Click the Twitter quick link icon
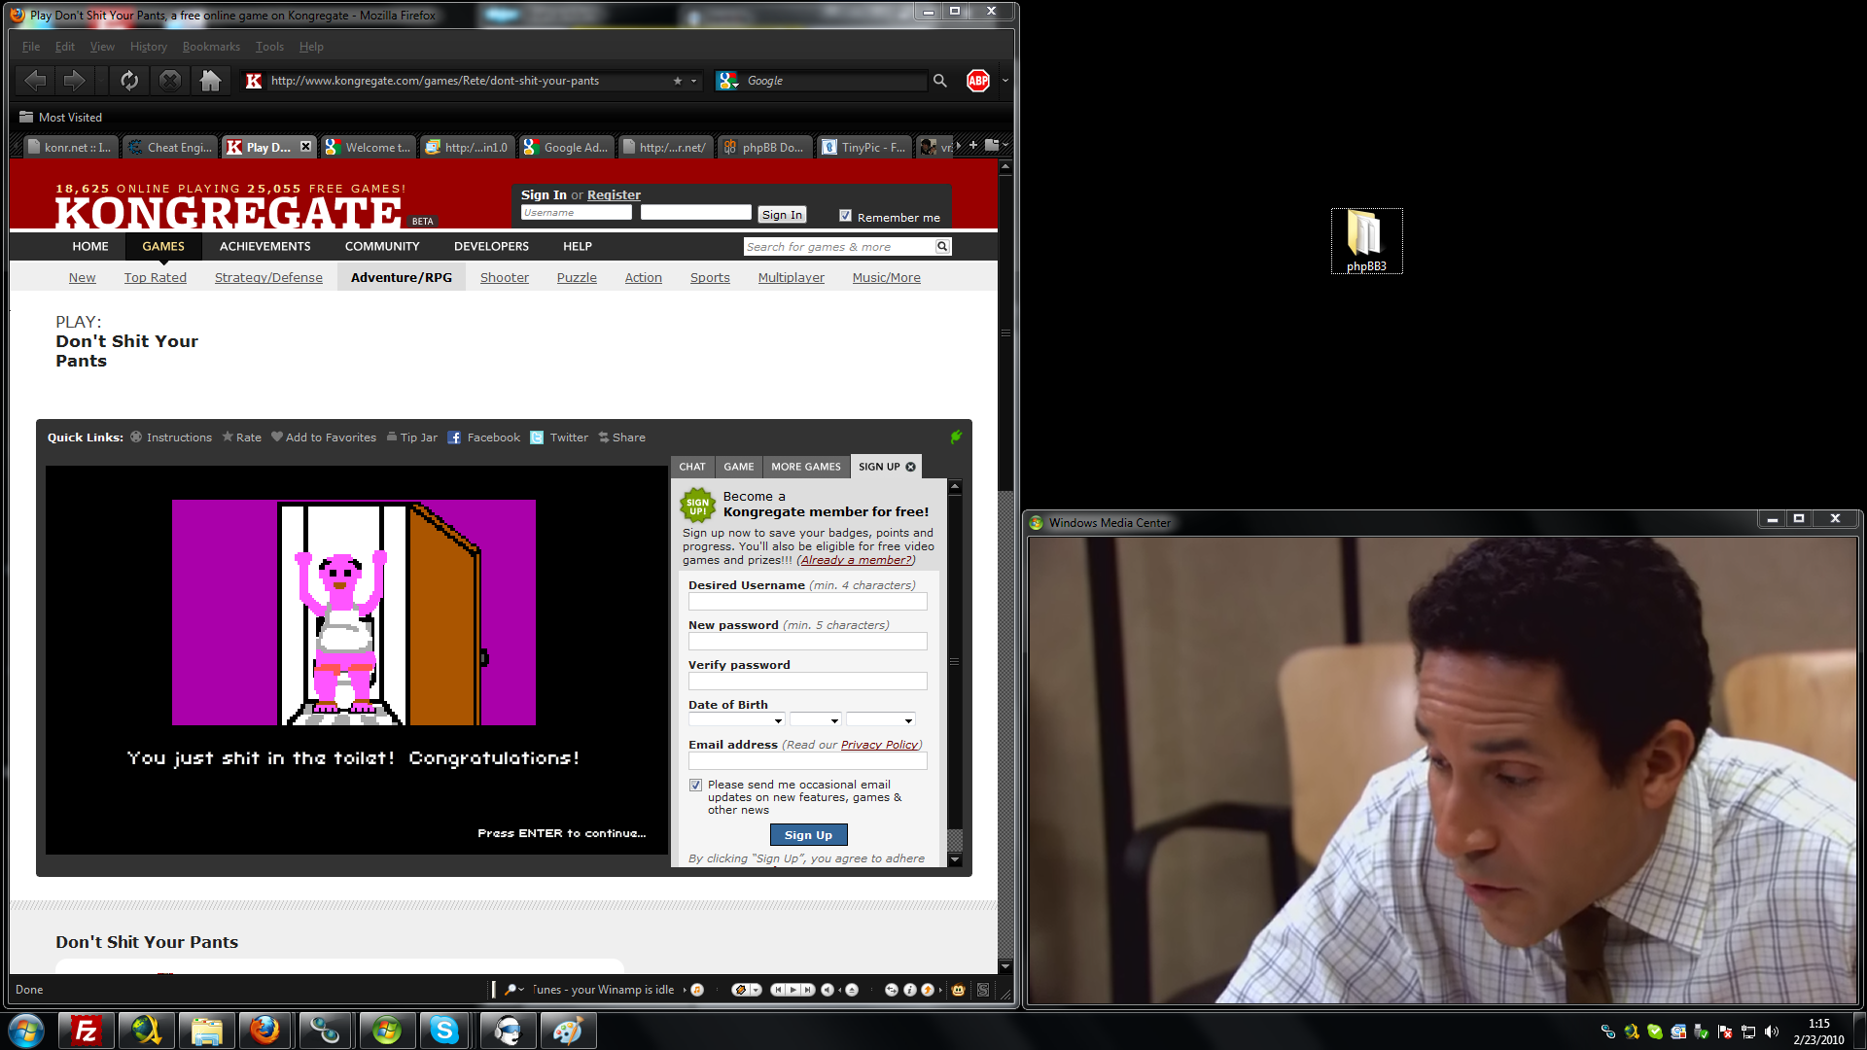1867x1050 pixels. [537, 437]
